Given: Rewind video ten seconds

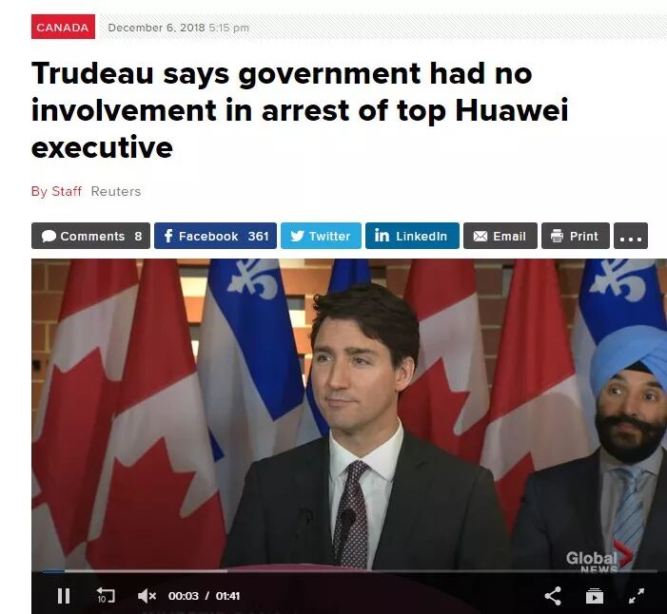Looking at the screenshot, I should coord(105,595).
